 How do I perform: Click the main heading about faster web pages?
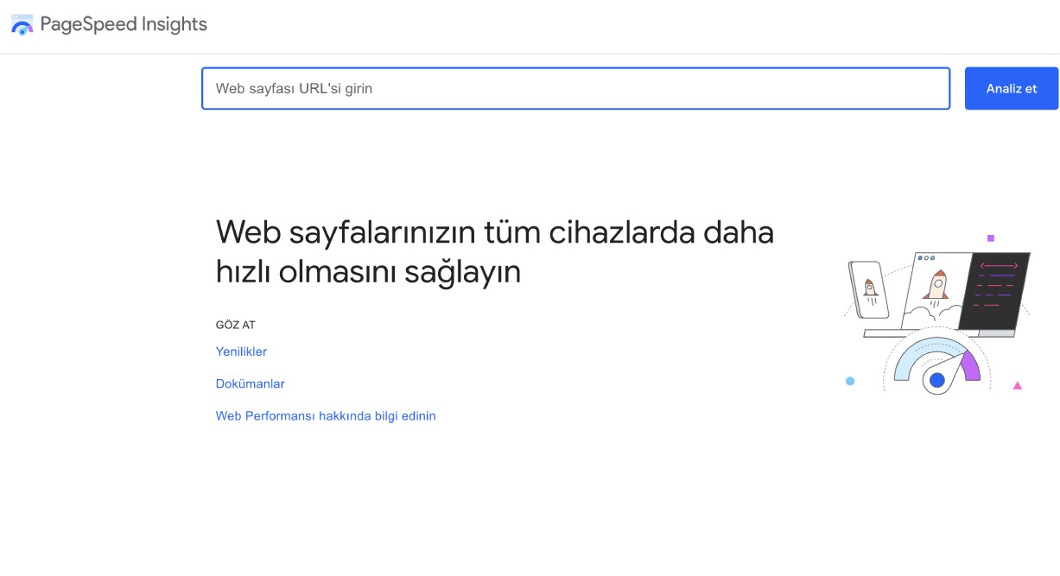pos(495,250)
